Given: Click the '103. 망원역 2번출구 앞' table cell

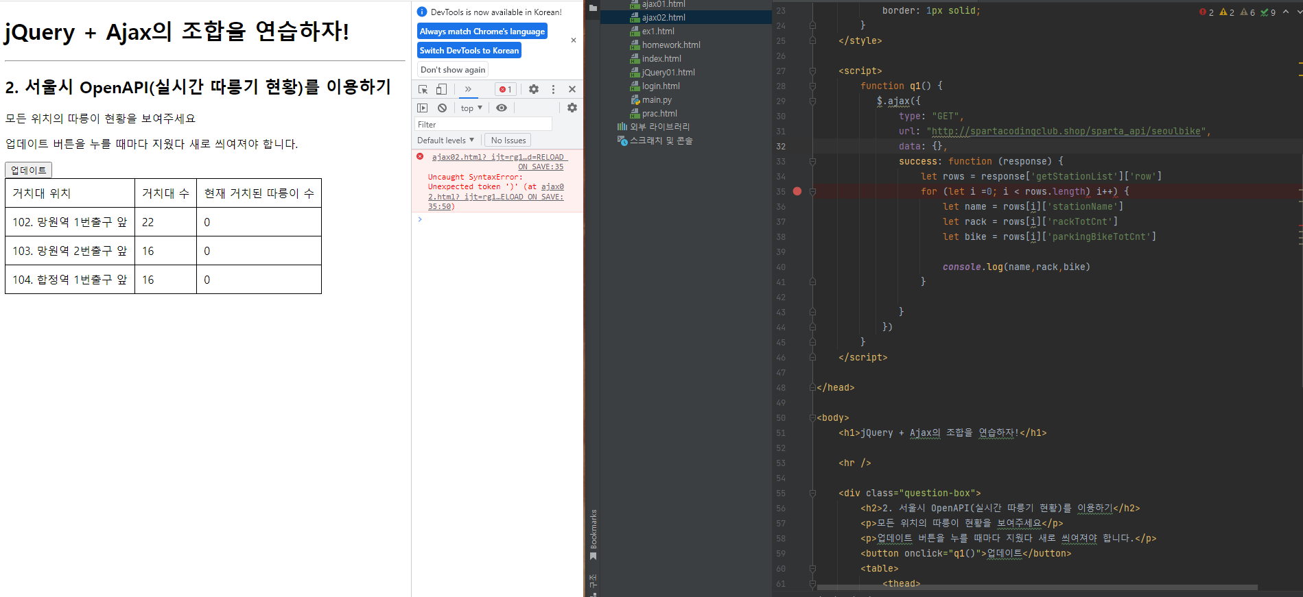Looking at the screenshot, I should 70,251.
